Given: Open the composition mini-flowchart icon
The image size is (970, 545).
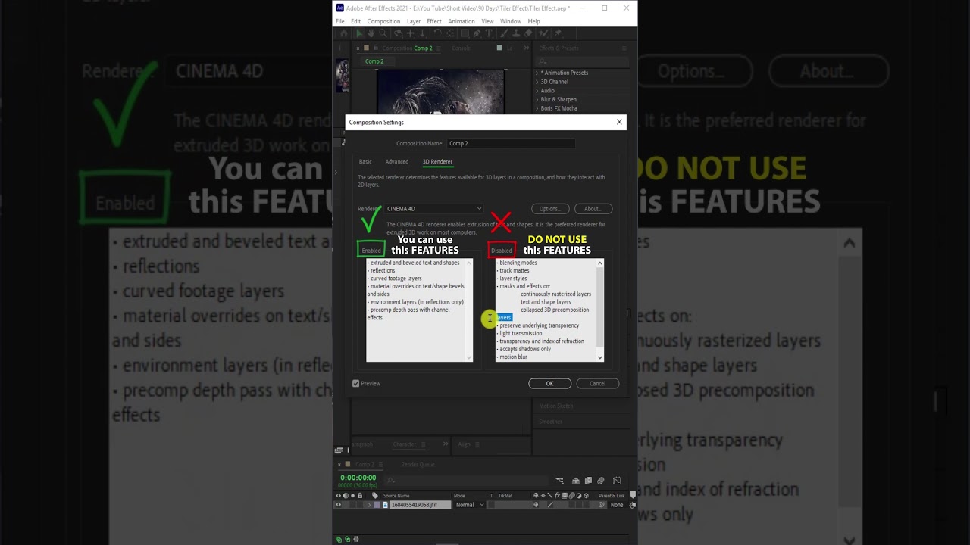Looking at the screenshot, I should pos(560,481).
